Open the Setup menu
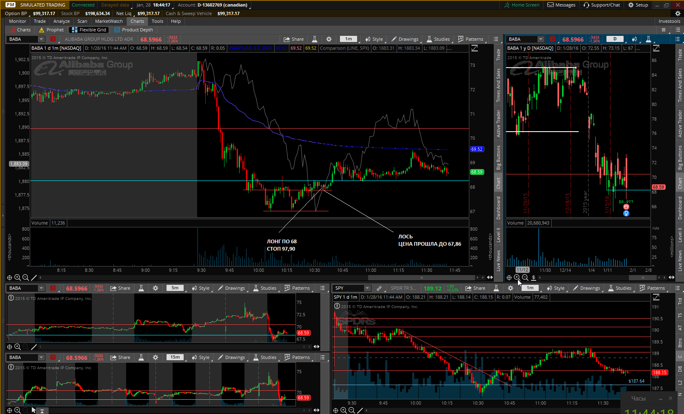The width and height of the screenshot is (684, 414). [638, 5]
